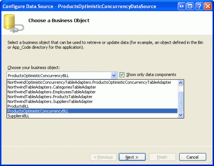Open the business object dropdown arrow
Viewport: 214px width, 166px height.
pyautogui.click(x=114, y=76)
